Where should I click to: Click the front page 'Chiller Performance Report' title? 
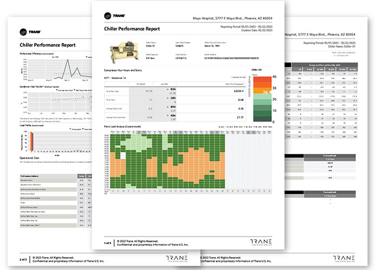(132, 29)
